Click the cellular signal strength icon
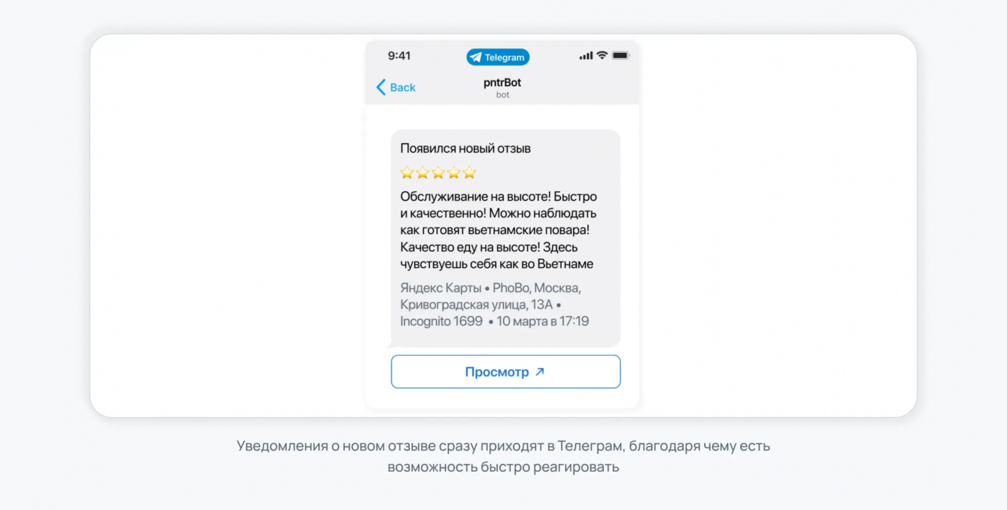The image size is (1007, 510). 586,56
